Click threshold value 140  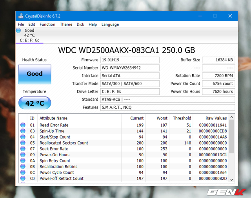pyautogui.click(x=187, y=143)
